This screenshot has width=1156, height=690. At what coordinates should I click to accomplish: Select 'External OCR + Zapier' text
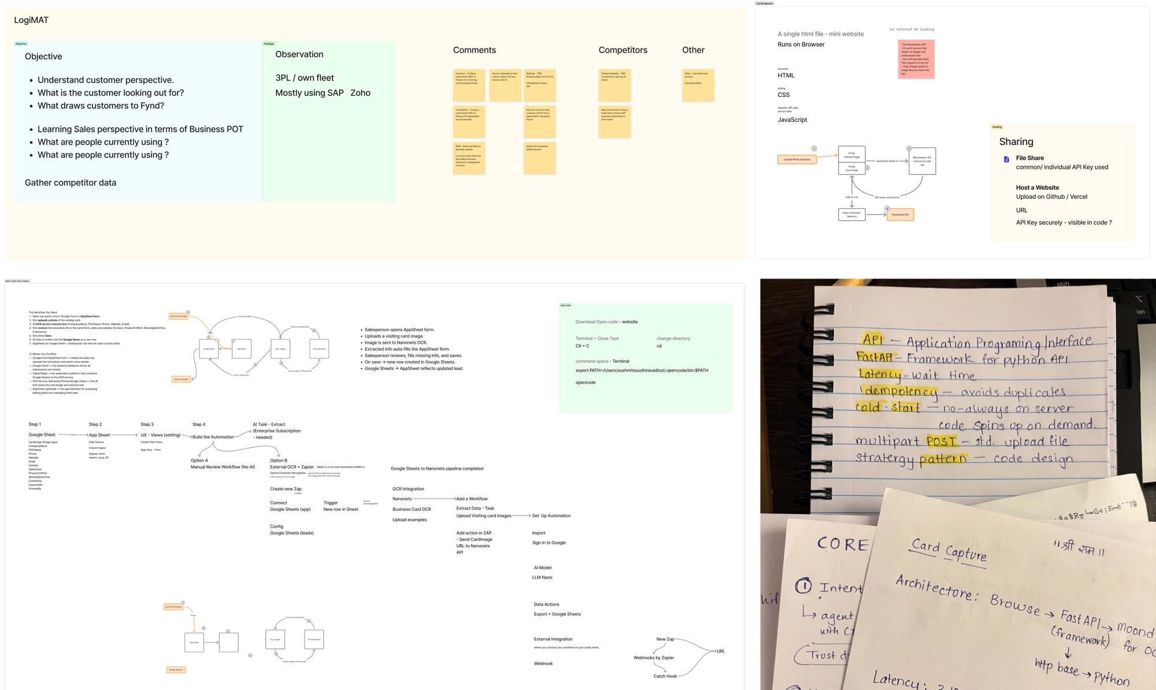292,467
